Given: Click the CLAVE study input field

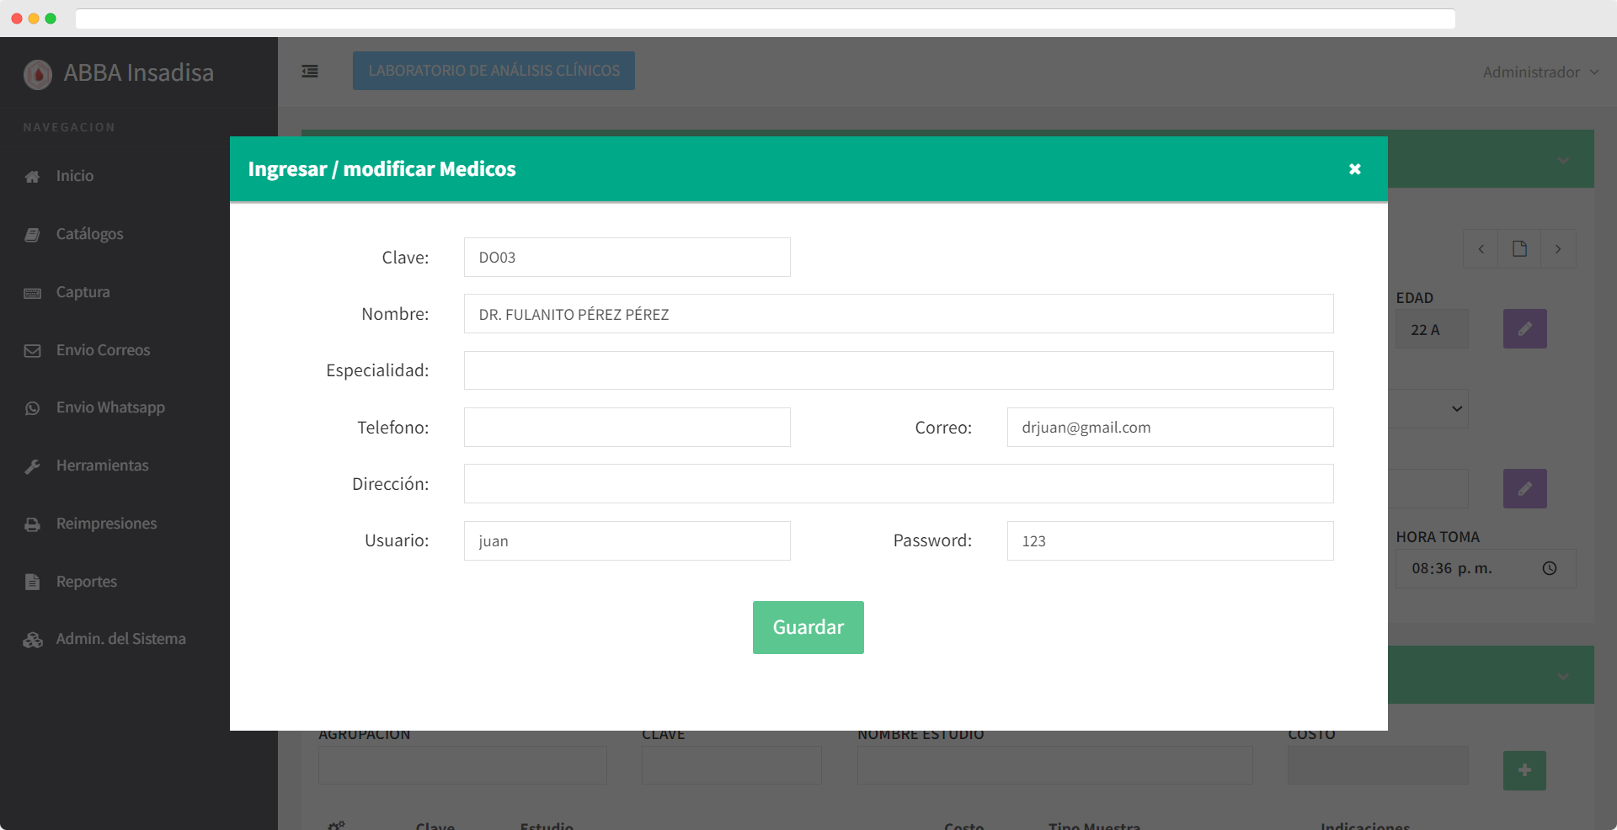Looking at the screenshot, I should tap(731, 765).
